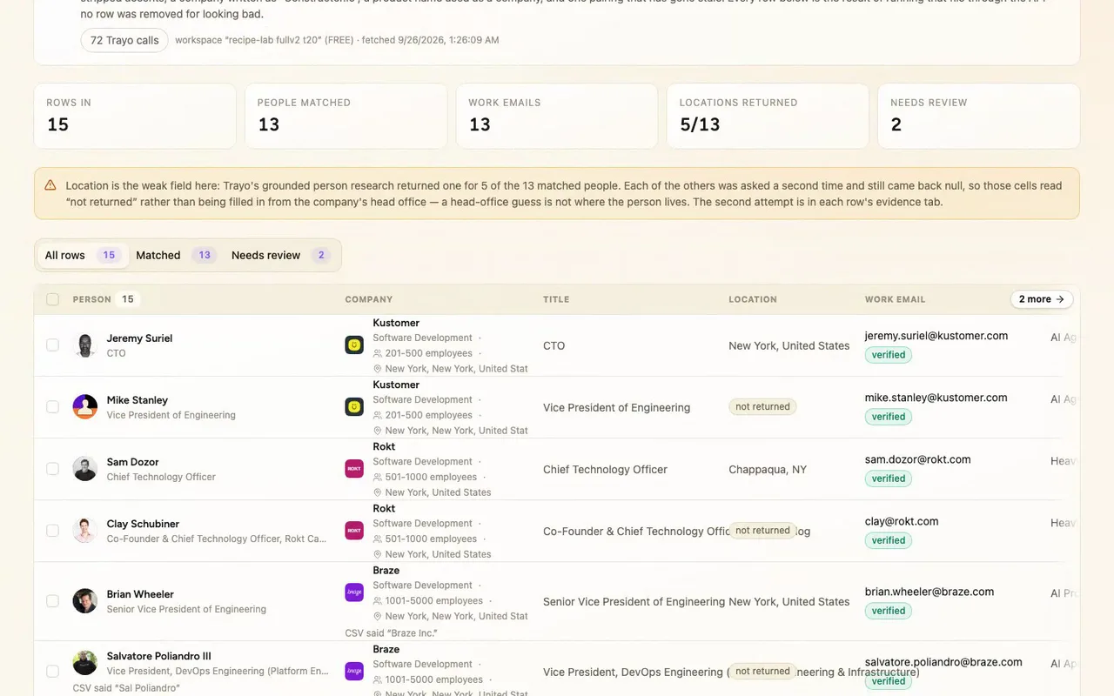The height and width of the screenshot is (696, 1114).
Task: Click Jeremy Suriel's profile avatar
Action: 84,345
